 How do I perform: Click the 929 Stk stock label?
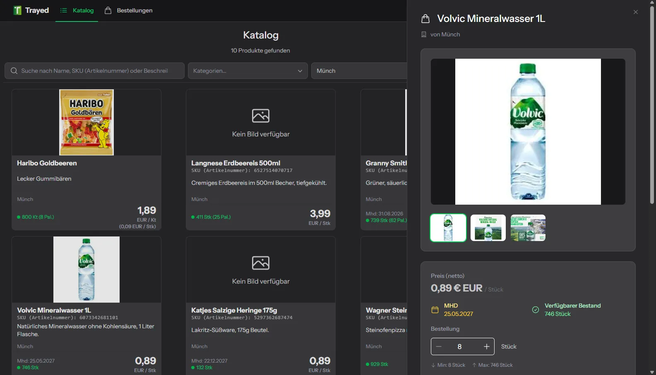click(377, 364)
